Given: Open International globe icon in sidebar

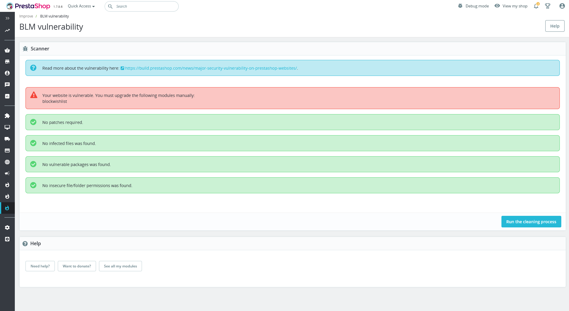Looking at the screenshot, I should 7,162.
